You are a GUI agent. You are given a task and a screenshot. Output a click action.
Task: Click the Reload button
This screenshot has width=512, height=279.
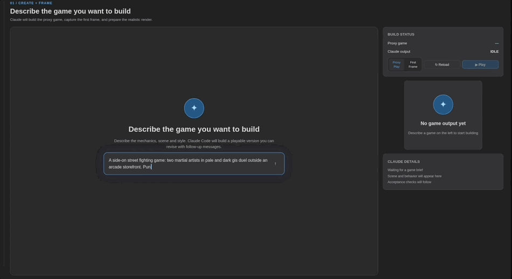(442, 65)
